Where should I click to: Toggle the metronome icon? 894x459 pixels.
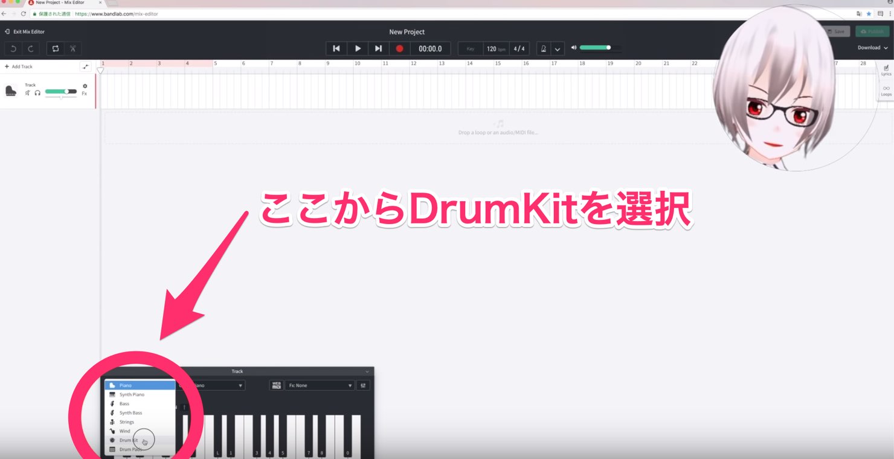[x=544, y=48]
